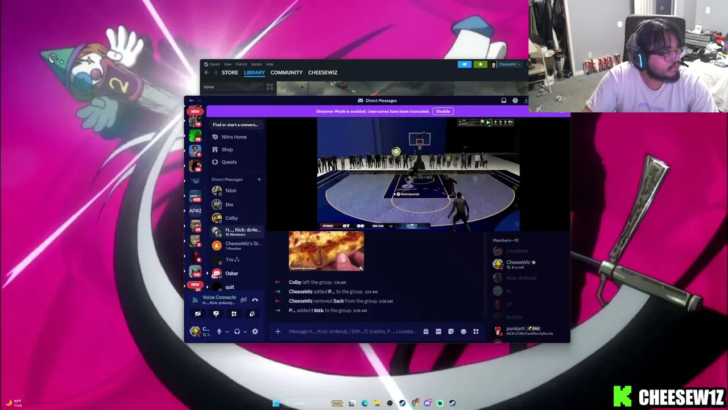Start an Activity from the voice panel
The height and width of the screenshot is (410, 728).
(234, 314)
